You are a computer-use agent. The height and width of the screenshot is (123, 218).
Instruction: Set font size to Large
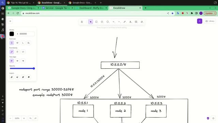(23, 43)
